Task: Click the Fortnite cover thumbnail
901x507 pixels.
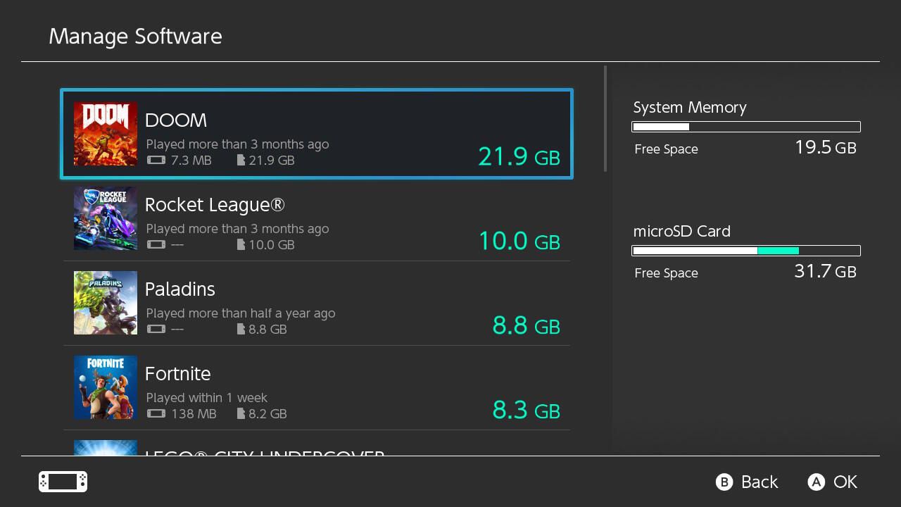Action: [105, 387]
